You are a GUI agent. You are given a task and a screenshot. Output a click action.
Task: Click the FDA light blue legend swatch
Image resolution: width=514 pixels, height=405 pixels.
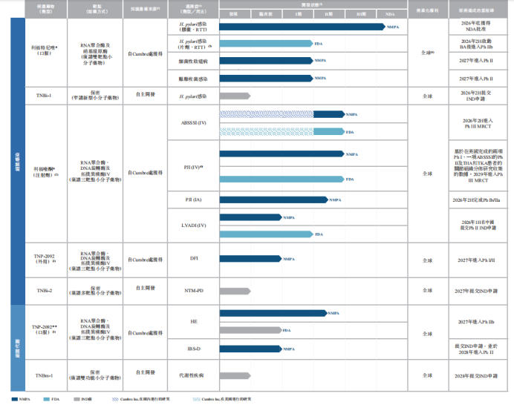point(45,399)
